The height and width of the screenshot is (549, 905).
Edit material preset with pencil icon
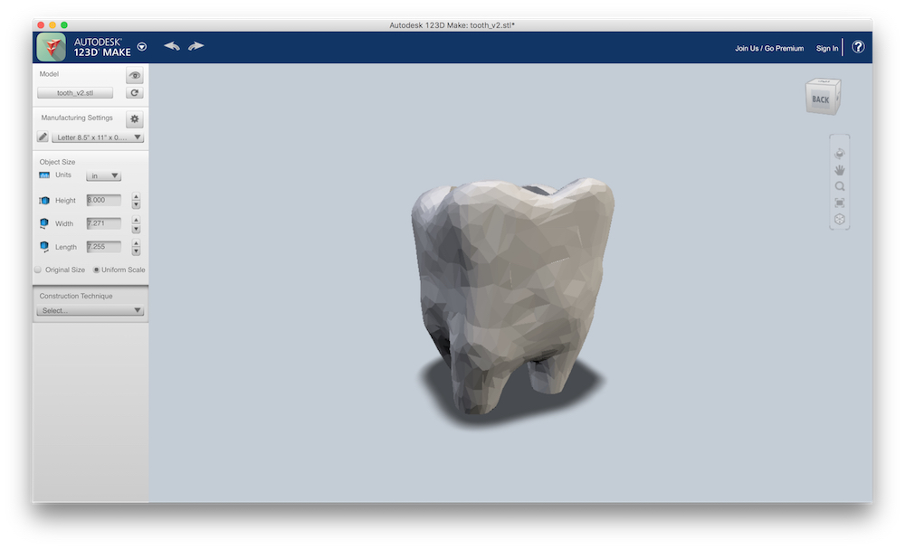point(43,137)
